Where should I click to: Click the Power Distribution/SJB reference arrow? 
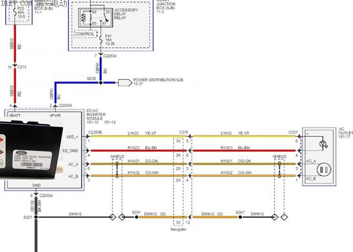pos(125,83)
